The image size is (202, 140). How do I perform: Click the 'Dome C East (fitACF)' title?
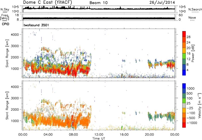click(x=47, y=3)
